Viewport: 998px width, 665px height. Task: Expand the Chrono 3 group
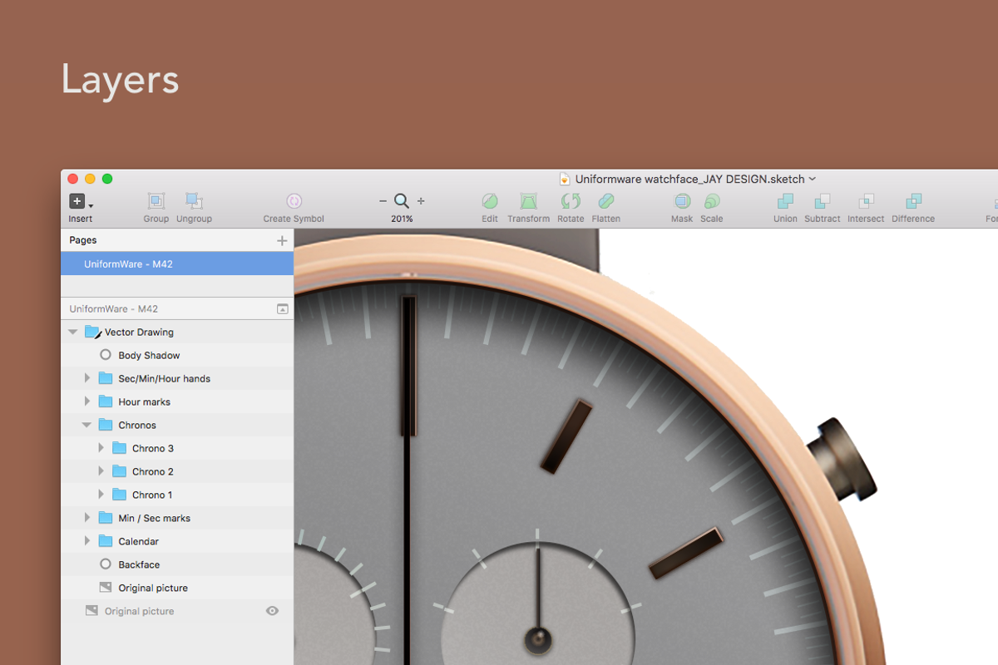(x=101, y=448)
